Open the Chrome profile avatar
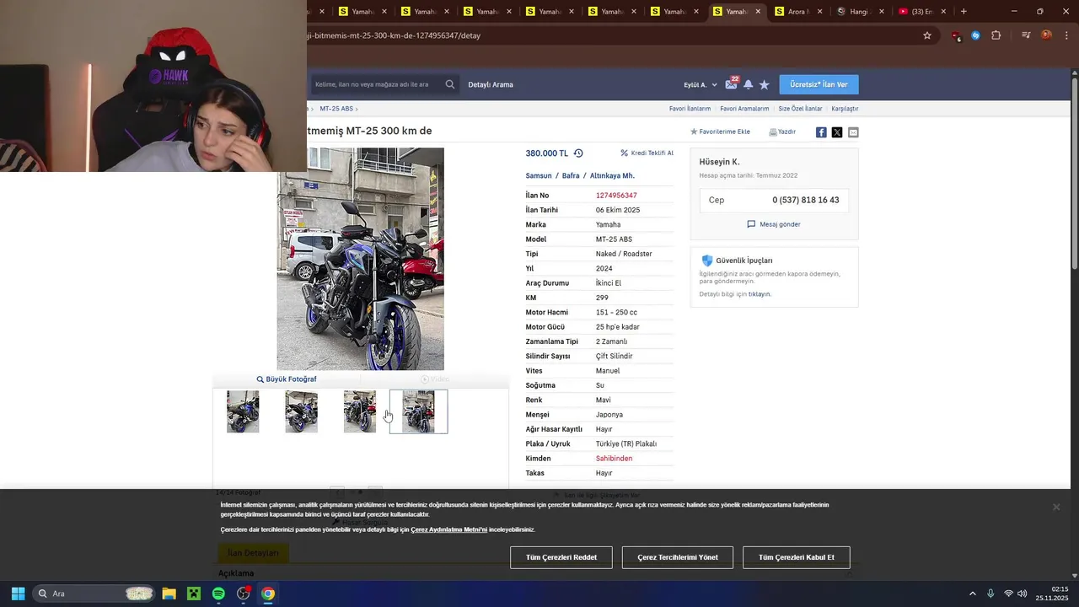The width and height of the screenshot is (1079, 607). pyautogui.click(x=1046, y=35)
